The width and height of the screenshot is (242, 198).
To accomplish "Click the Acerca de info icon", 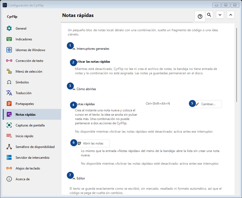I will point(9,179).
